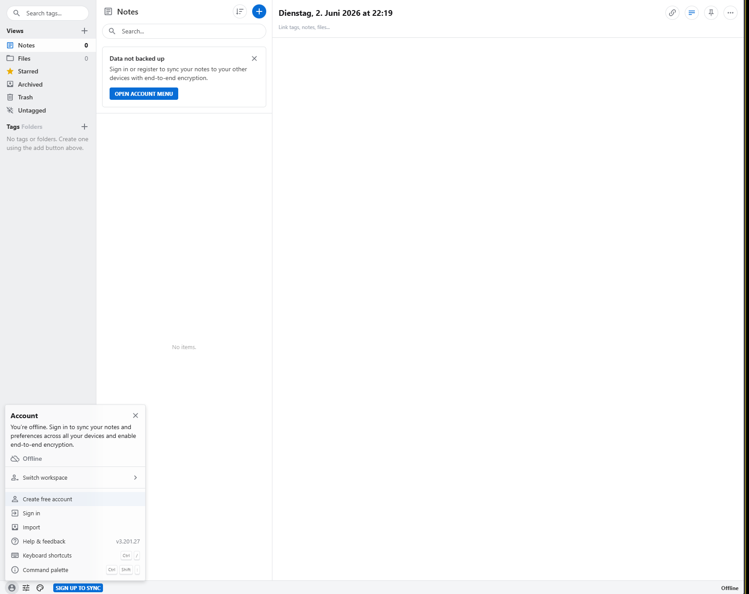Click the add new view plus icon
Image resolution: width=749 pixels, height=594 pixels.
[84, 31]
